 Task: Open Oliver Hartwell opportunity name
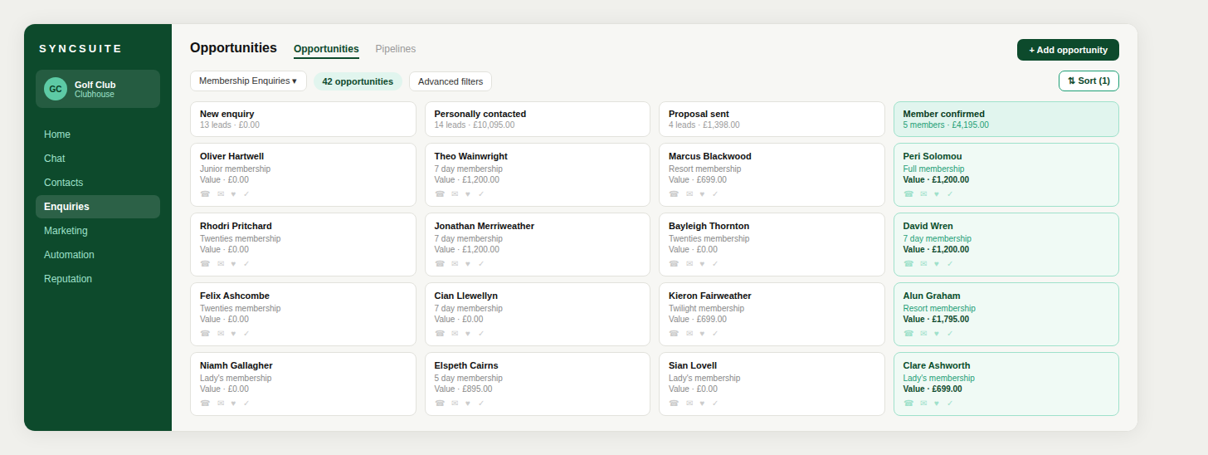[x=232, y=156]
